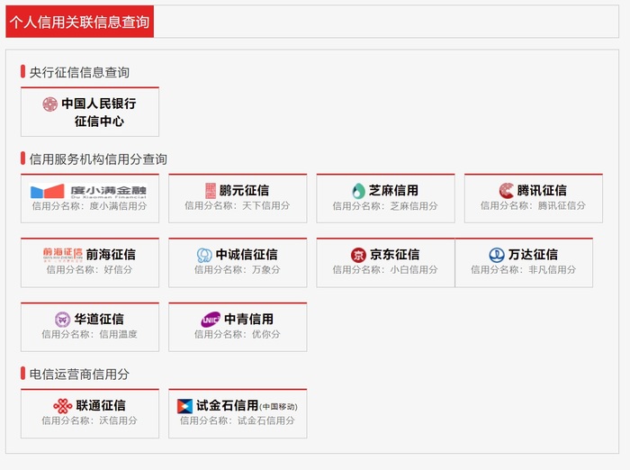Click the 央行征信信息查询 section heading
The height and width of the screenshot is (470, 630).
(79, 72)
